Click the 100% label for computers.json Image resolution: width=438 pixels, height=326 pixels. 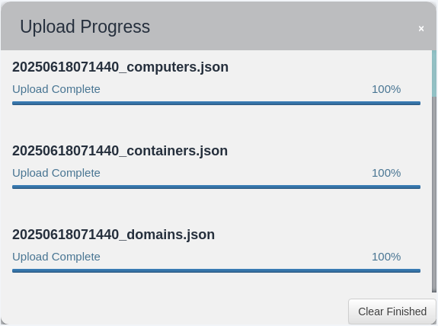(386, 89)
